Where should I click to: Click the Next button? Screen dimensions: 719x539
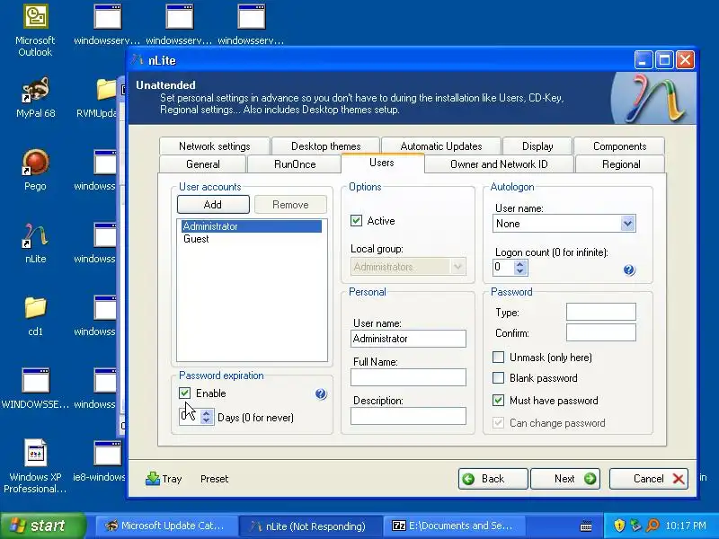click(565, 479)
